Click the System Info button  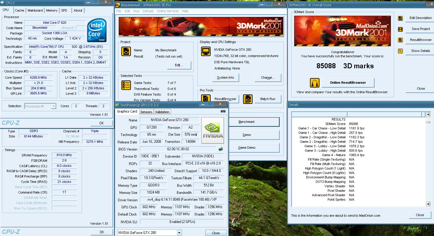pos(225,78)
